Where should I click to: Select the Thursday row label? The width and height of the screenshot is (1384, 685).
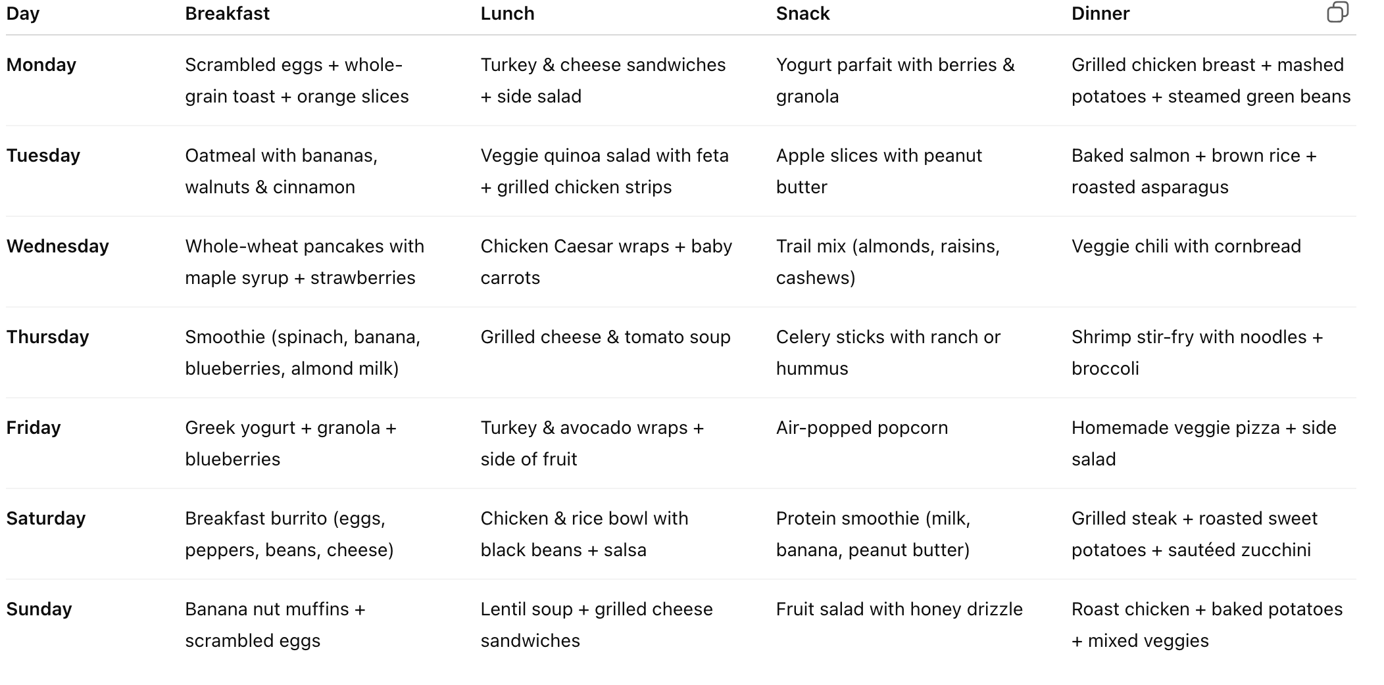48,337
